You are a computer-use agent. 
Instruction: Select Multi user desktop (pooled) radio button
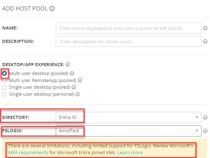tap(5, 74)
